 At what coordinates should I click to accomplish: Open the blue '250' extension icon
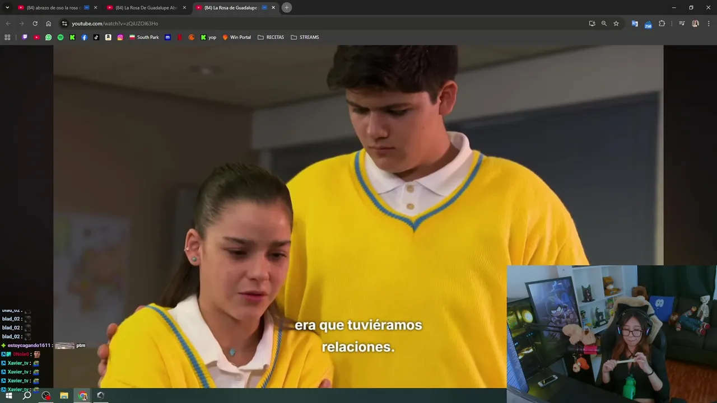coord(648,24)
